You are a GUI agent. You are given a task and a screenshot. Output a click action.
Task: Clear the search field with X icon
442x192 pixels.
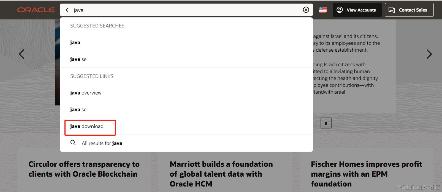click(x=306, y=10)
